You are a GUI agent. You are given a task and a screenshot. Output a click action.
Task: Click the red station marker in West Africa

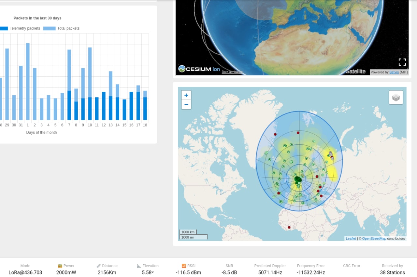pyautogui.click(x=289, y=228)
